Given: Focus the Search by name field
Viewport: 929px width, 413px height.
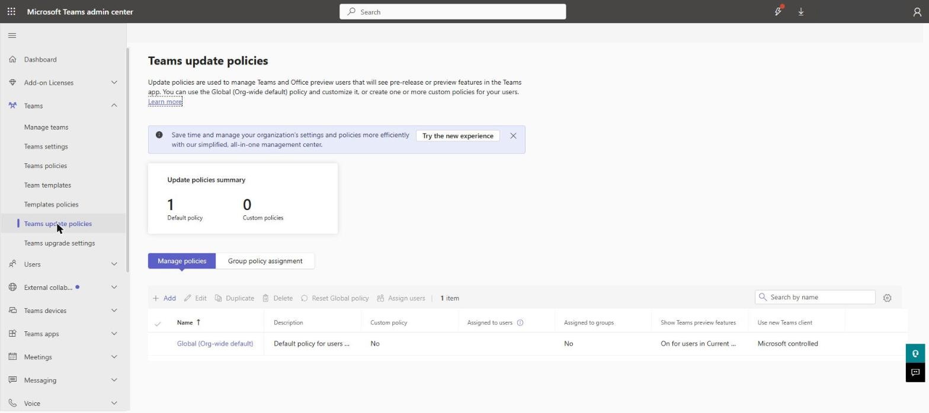Looking at the screenshot, I should coord(815,297).
